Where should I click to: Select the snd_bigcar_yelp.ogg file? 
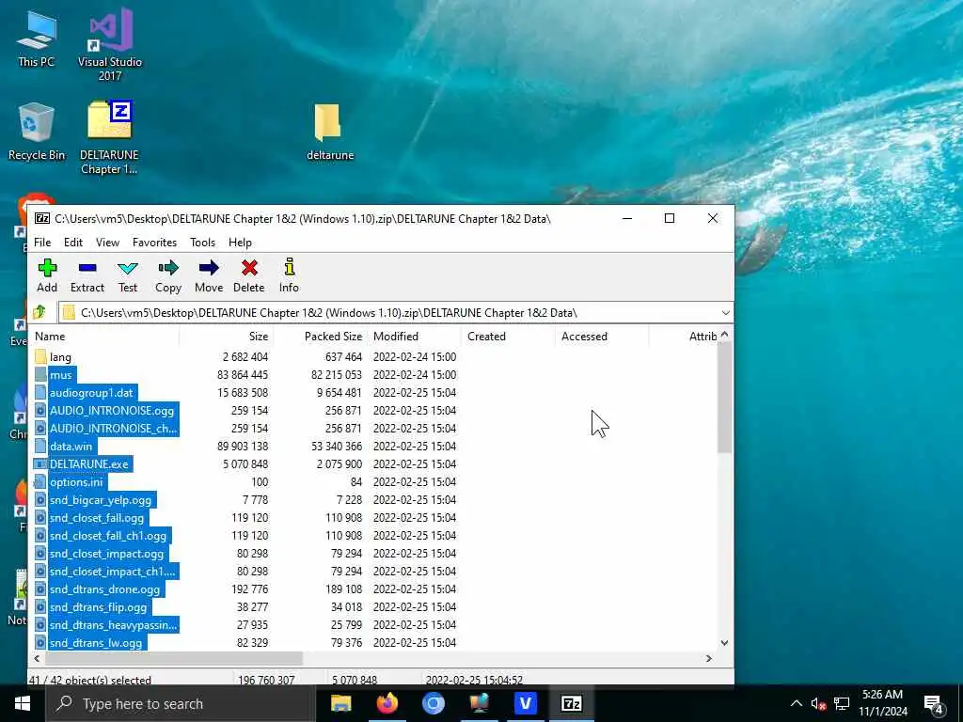click(100, 500)
